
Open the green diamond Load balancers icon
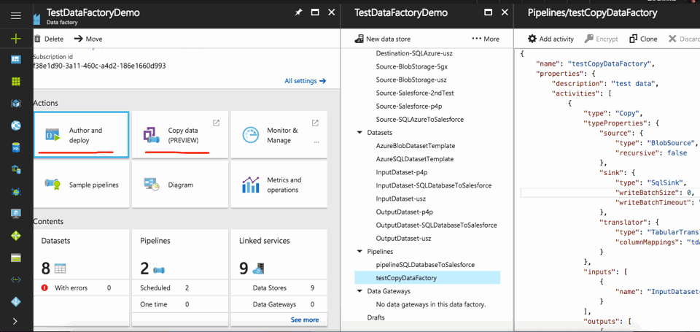tap(16, 236)
